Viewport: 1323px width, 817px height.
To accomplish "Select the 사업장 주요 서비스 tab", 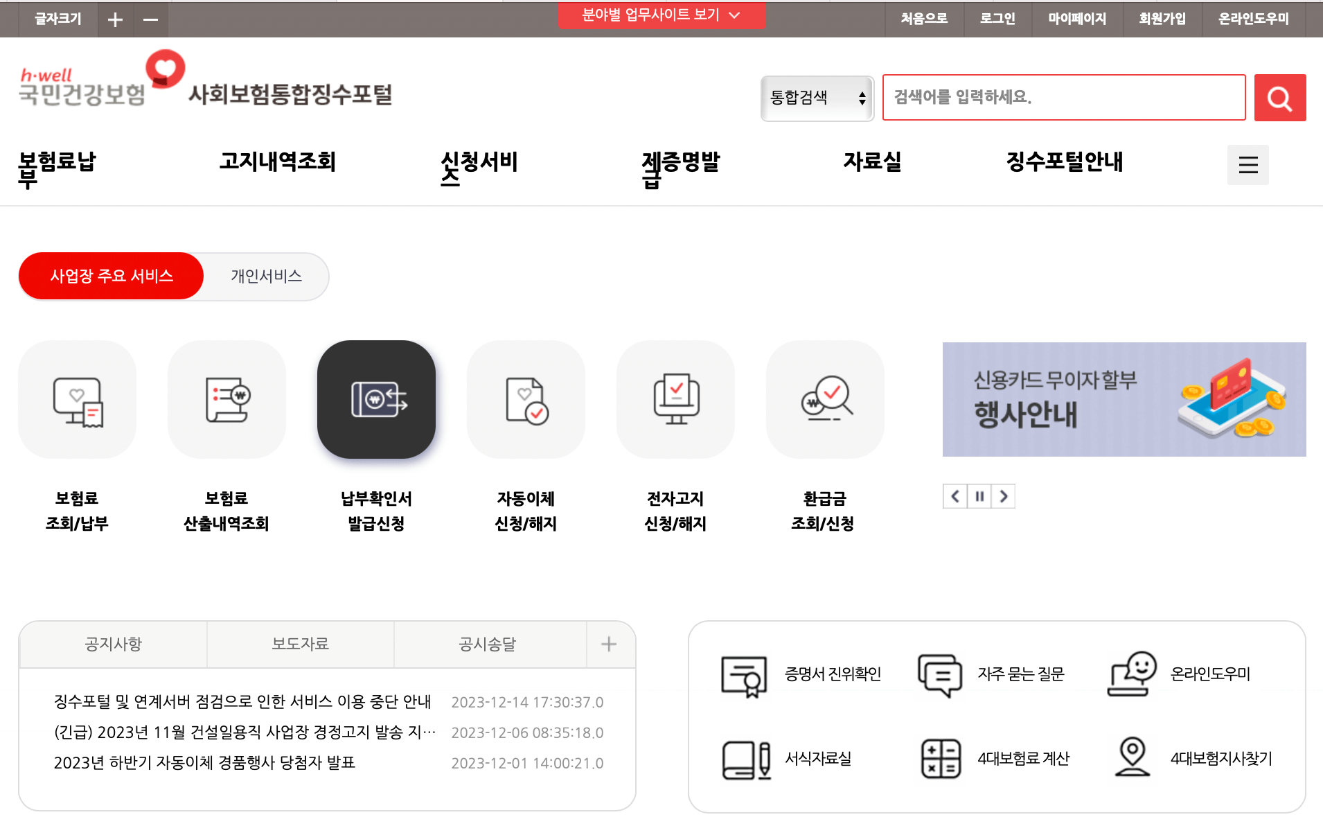I will [x=111, y=275].
